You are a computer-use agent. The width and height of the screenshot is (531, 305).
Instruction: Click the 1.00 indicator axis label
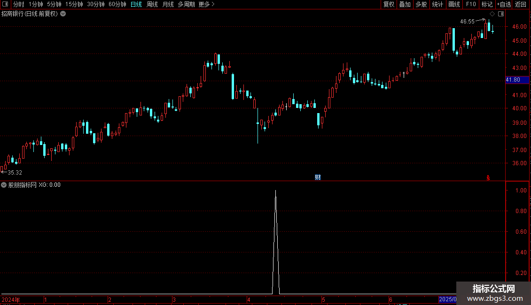[x=521, y=191]
